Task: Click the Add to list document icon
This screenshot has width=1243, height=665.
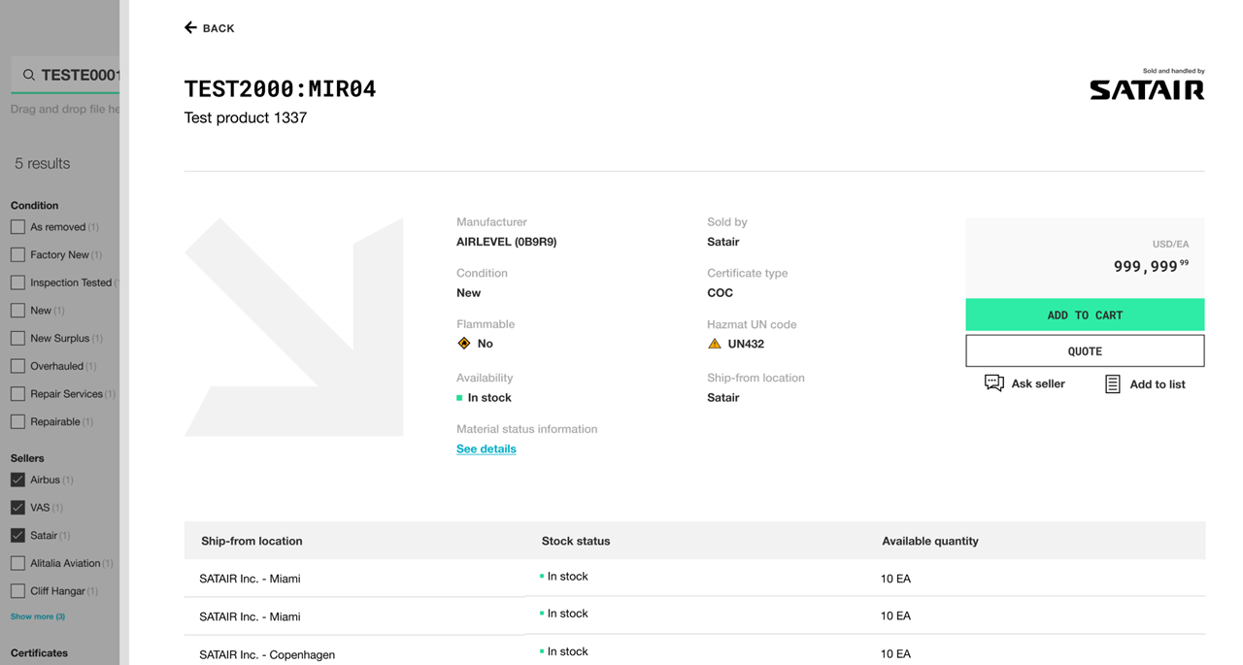Action: pyautogui.click(x=1113, y=384)
